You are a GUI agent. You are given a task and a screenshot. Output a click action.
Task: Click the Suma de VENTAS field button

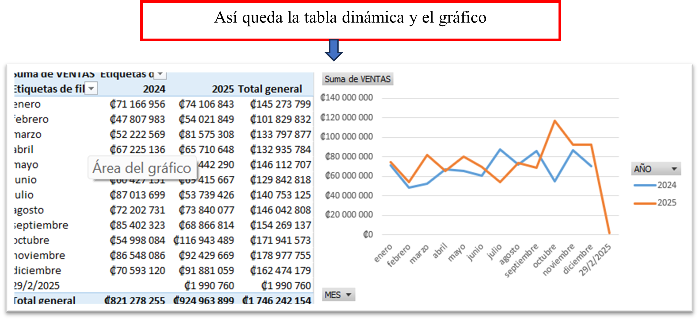pyautogui.click(x=357, y=79)
